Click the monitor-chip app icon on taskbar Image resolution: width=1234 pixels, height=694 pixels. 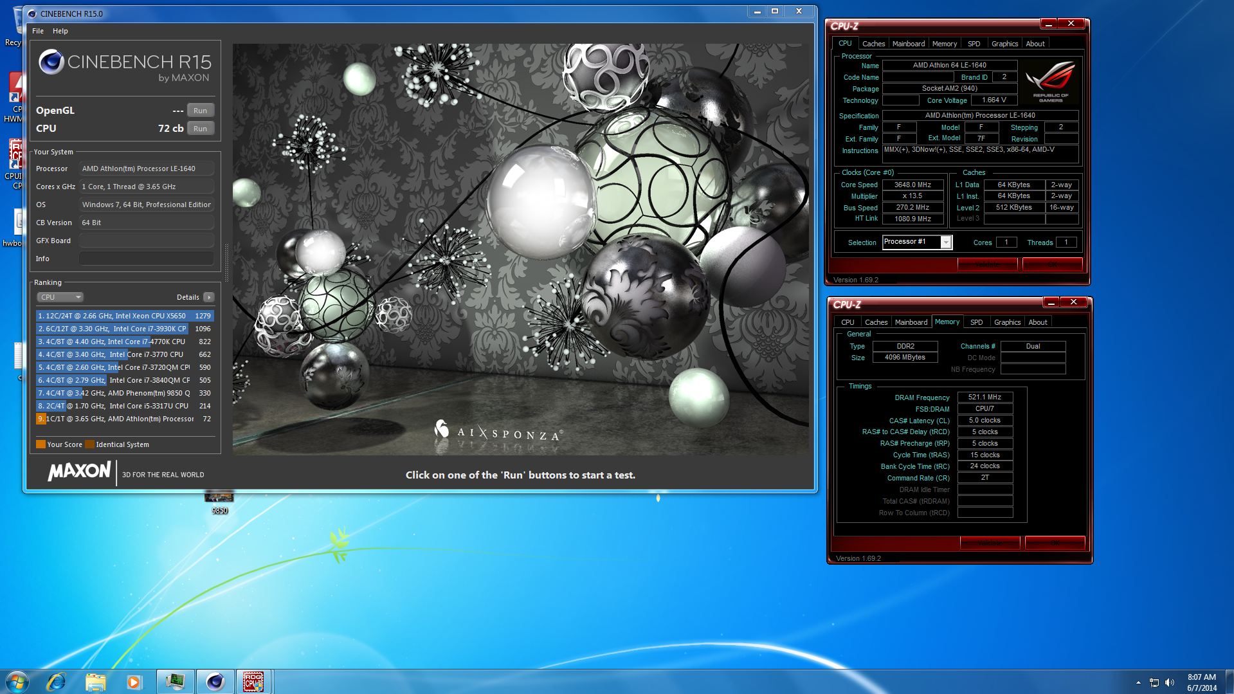[175, 681]
